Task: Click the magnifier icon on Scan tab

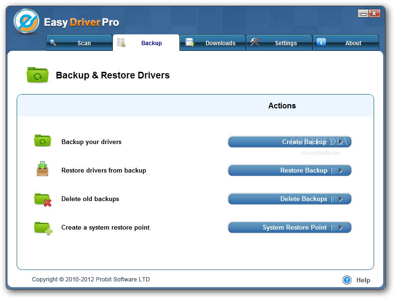Action: (x=53, y=42)
